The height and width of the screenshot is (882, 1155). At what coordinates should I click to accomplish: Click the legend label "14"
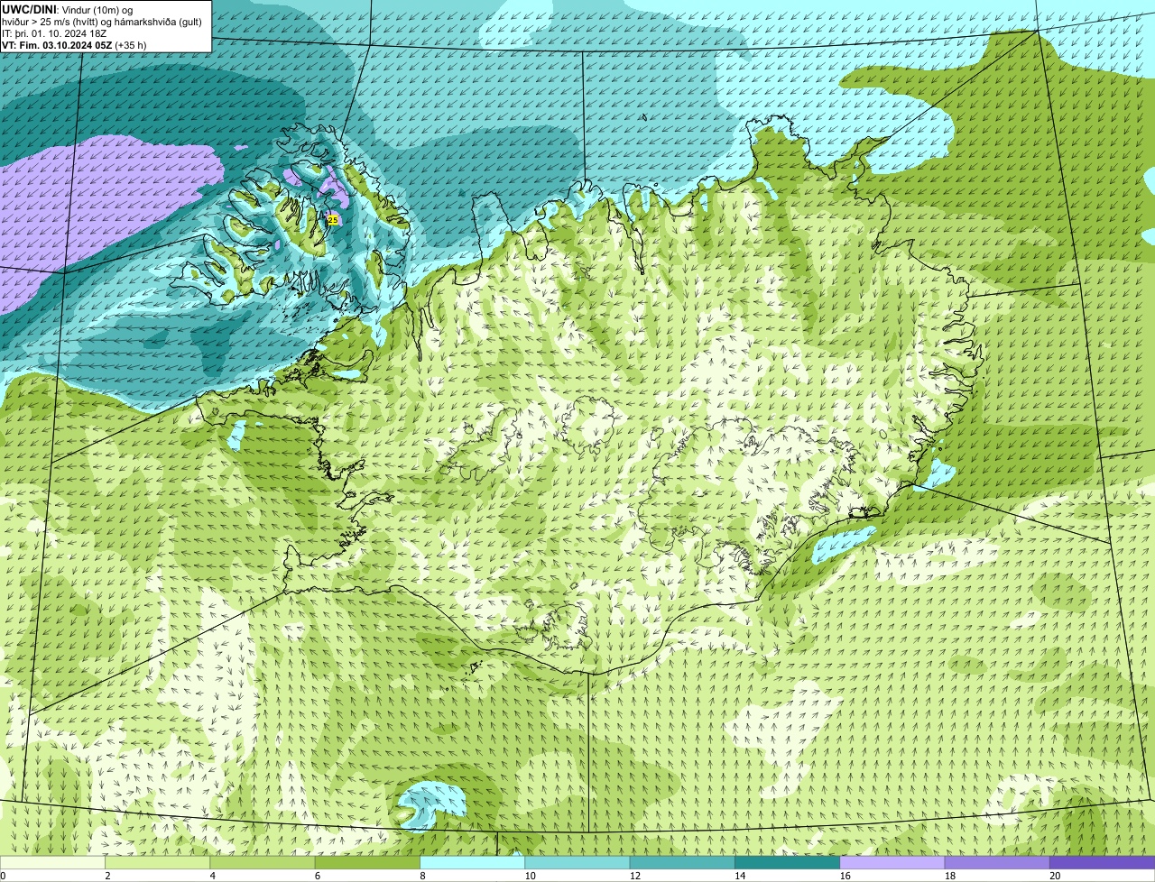740,876
